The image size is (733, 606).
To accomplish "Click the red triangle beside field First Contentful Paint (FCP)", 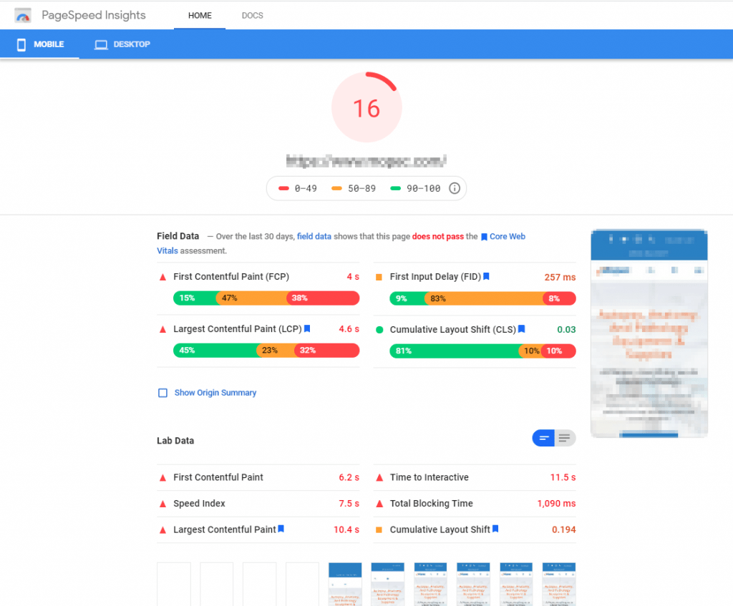I will [162, 277].
